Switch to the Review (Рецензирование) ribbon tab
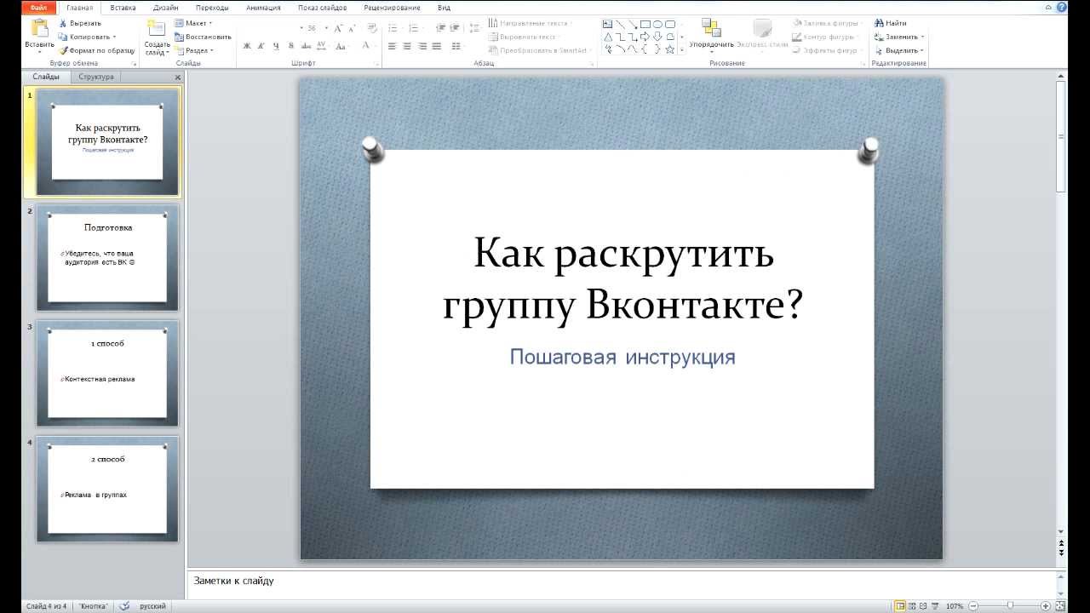Image resolution: width=1090 pixels, height=613 pixels. [392, 7]
